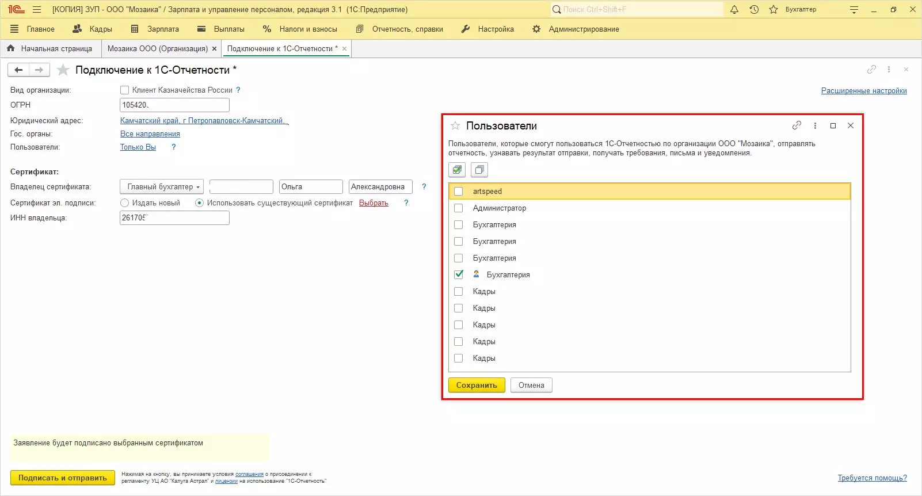
Task: Show history clock icon in title bar
Action: tap(754, 9)
